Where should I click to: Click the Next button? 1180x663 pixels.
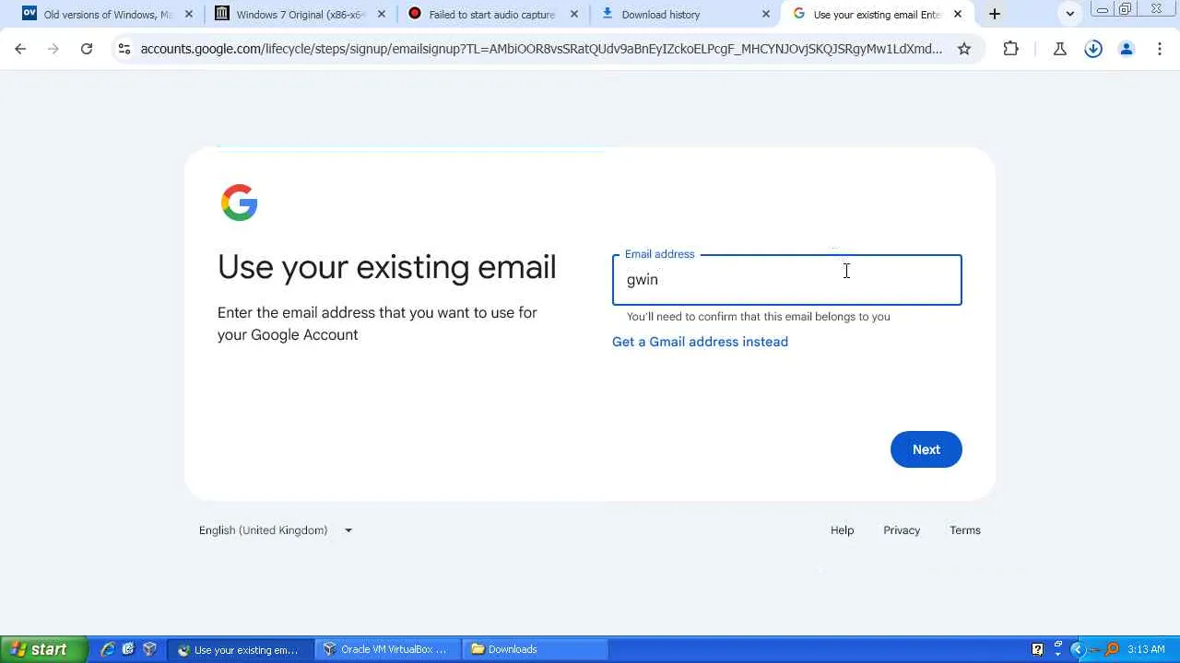[x=926, y=449]
